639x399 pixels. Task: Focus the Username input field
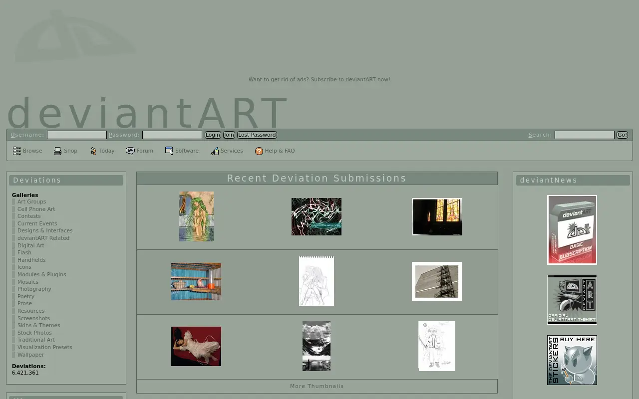(x=77, y=135)
